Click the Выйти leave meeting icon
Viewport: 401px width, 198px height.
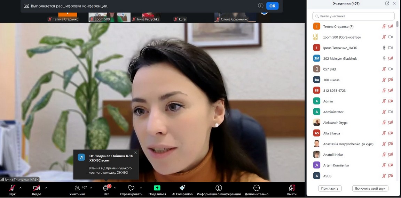[x=292, y=188]
